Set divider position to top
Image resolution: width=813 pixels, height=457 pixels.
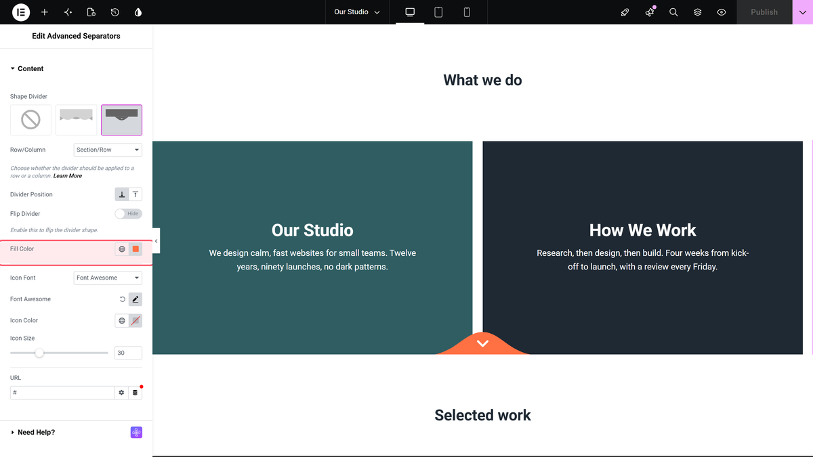click(135, 194)
